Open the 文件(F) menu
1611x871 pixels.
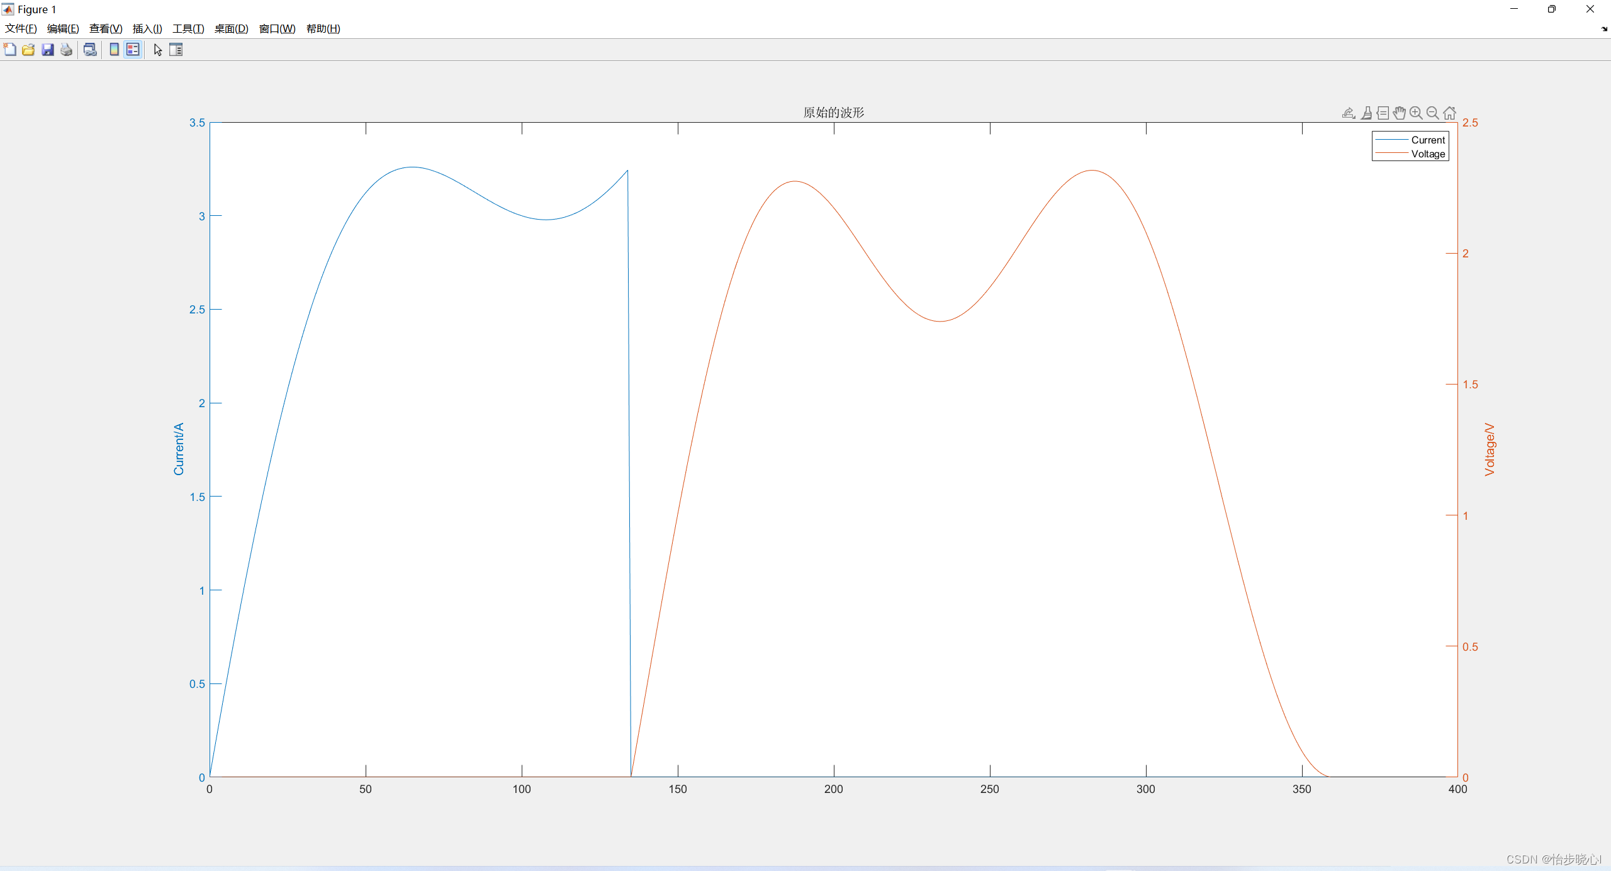21,28
